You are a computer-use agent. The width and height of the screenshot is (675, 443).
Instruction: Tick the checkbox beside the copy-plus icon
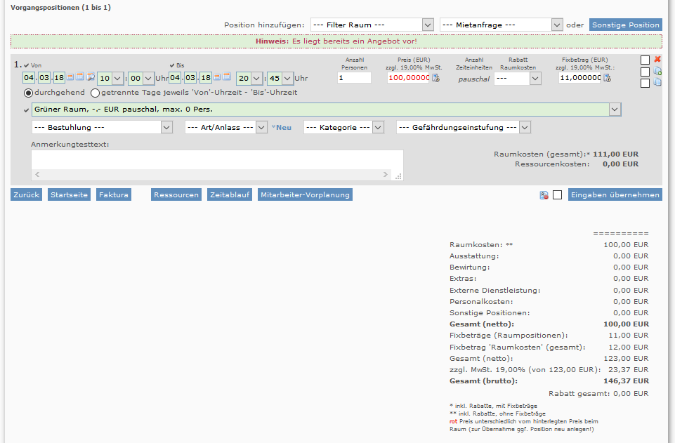tap(645, 72)
